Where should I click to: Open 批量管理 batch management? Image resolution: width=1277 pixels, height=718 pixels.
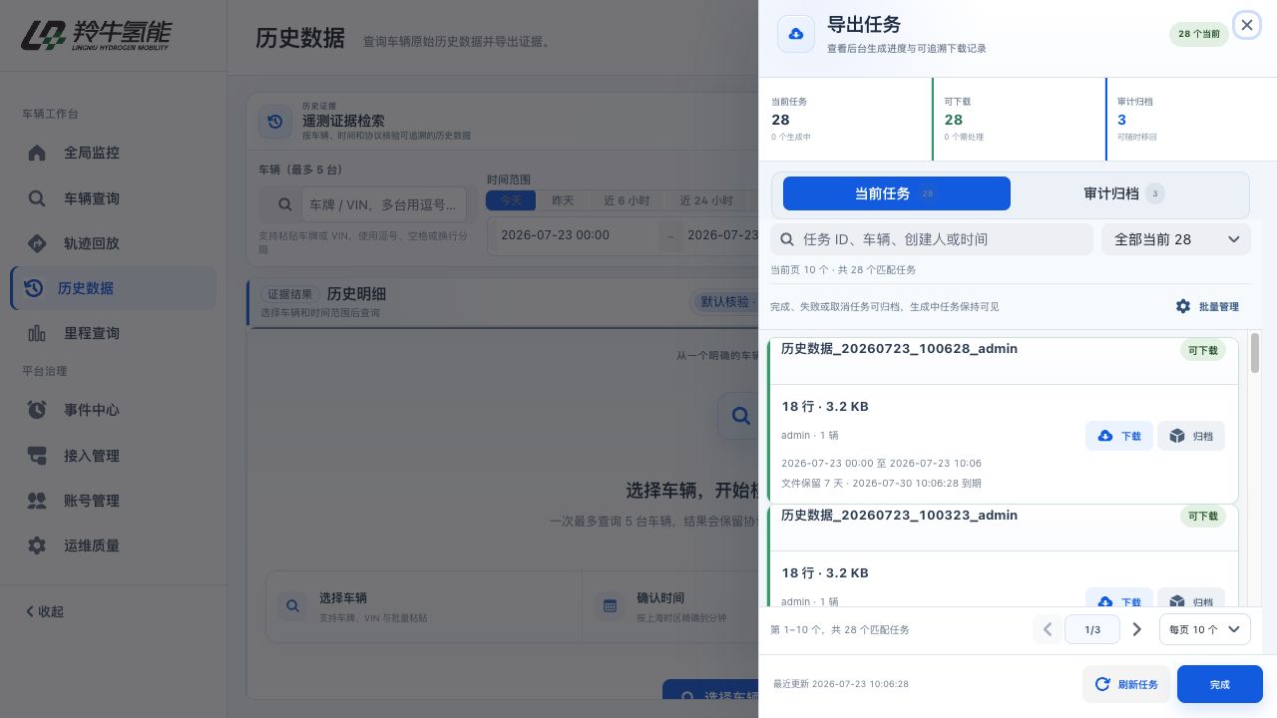click(x=1207, y=306)
